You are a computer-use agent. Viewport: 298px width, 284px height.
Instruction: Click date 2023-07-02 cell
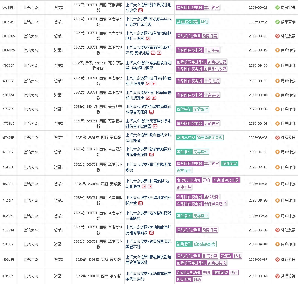point(258,184)
